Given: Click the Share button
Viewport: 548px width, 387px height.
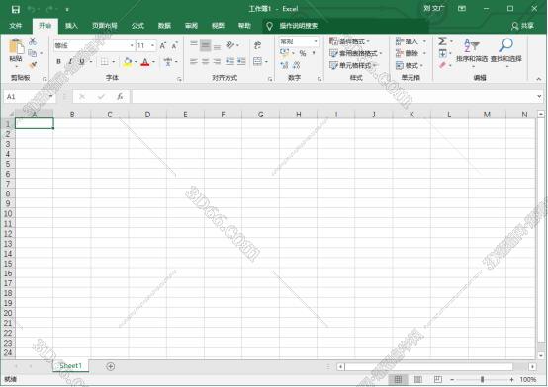Looking at the screenshot, I should pos(523,26).
